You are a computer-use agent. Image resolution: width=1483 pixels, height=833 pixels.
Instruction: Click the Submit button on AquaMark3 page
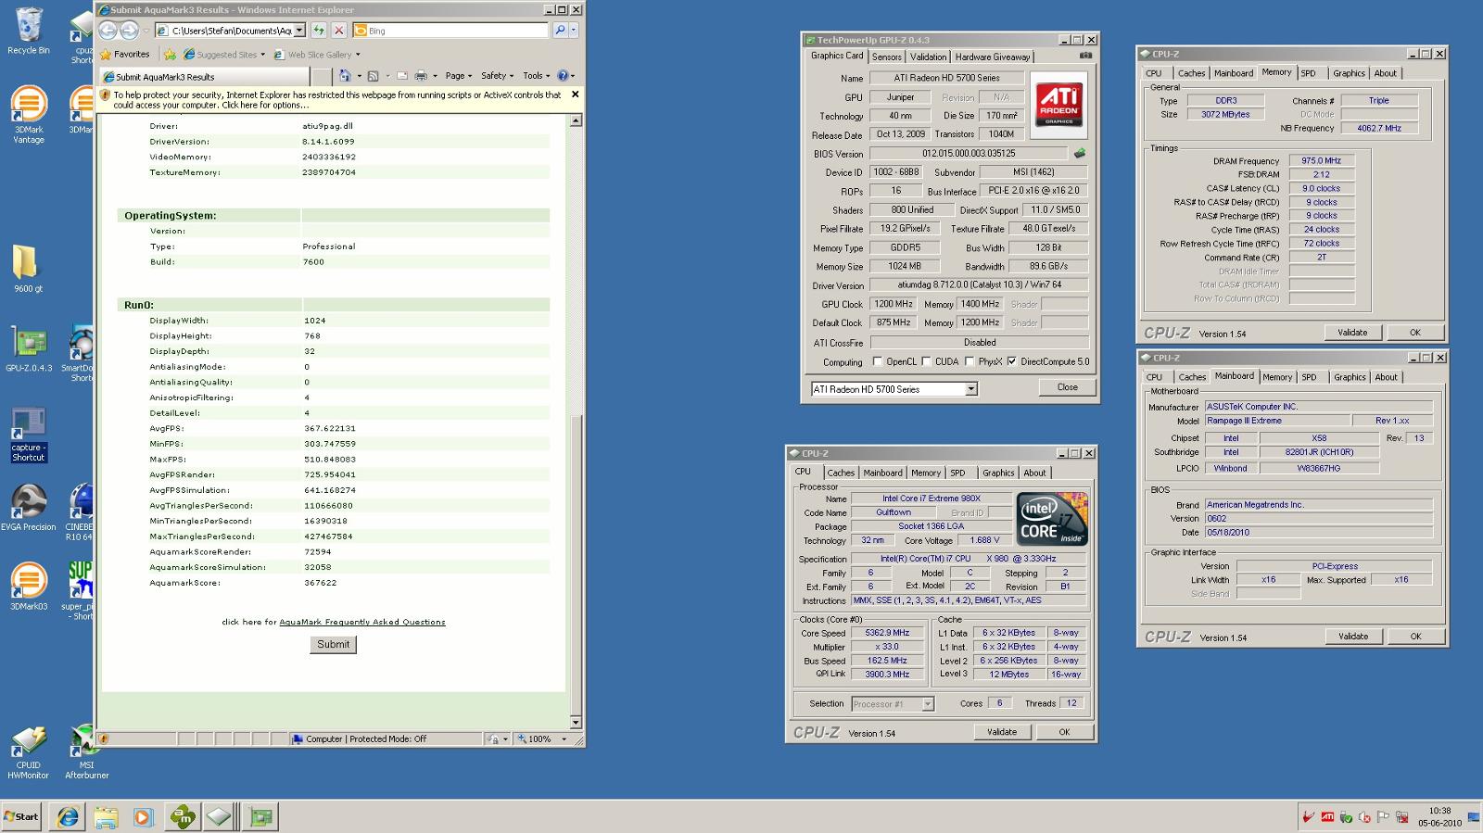tap(334, 645)
